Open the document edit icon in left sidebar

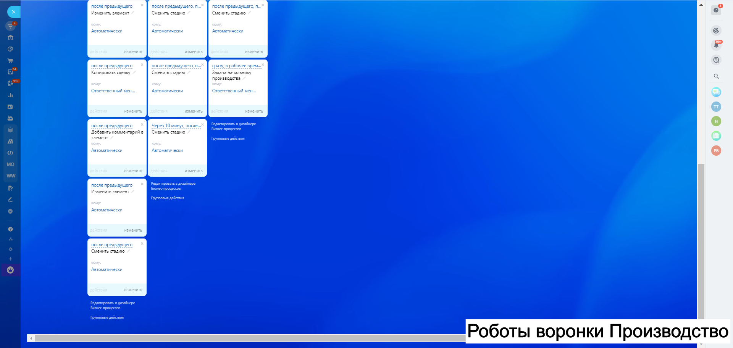click(x=10, y=188)
